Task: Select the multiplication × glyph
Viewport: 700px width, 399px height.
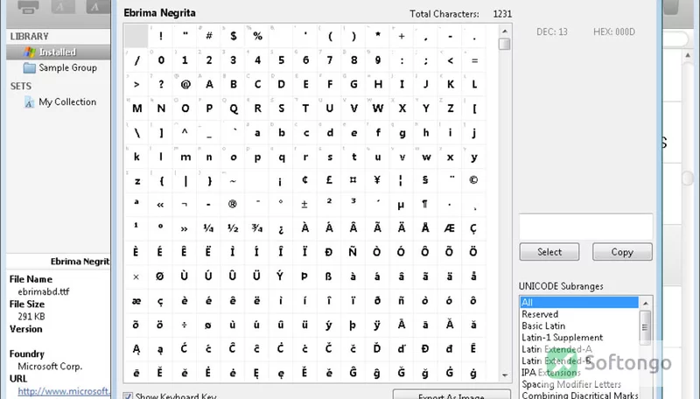Action: pyautogui.click(x=136, y=276)
